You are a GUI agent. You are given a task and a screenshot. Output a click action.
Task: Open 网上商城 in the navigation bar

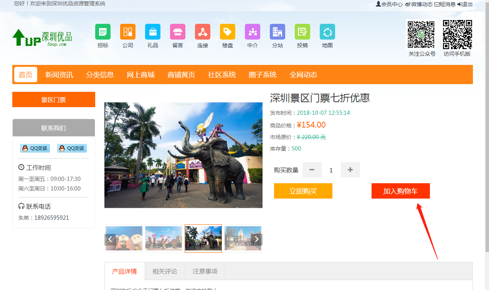tap(140, 75)
